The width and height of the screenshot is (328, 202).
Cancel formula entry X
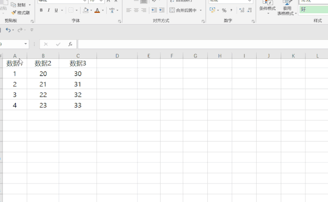[46, 44]
